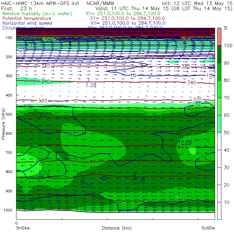Viewport: 234px width, 234px height.
Task: Click the pressure axis "700" tick label
Action: [9, 153]
